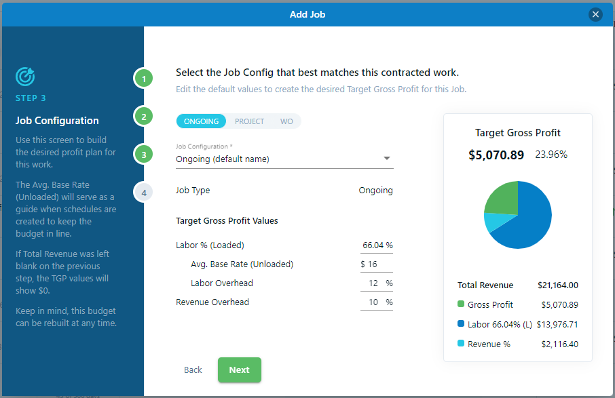Select the ONGOING job type tab
Screen dimensions: 615x398
click(201, 121)
